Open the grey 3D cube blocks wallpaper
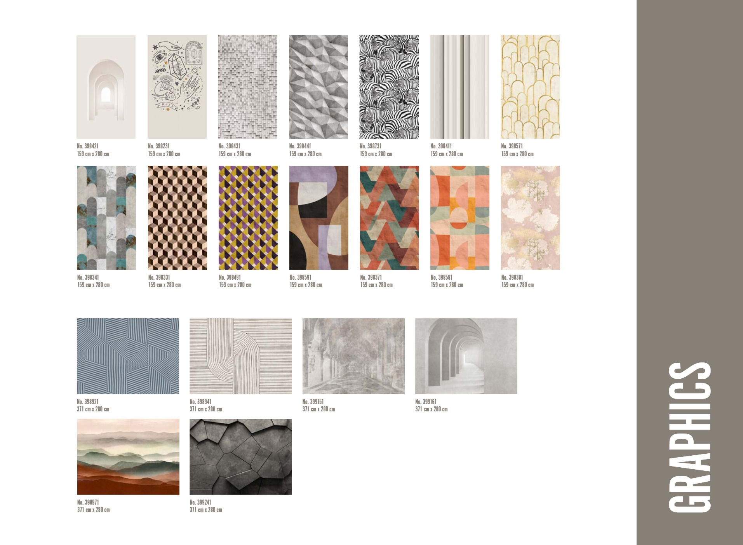 click(248, 87)
